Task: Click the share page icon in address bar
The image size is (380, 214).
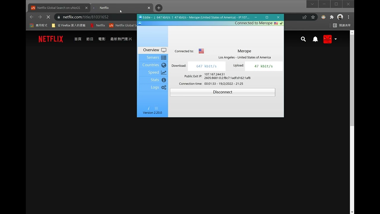Action: click(x=305, y=17)
